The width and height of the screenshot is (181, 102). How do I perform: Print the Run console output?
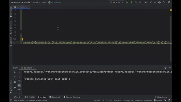(x=19, y=90)
